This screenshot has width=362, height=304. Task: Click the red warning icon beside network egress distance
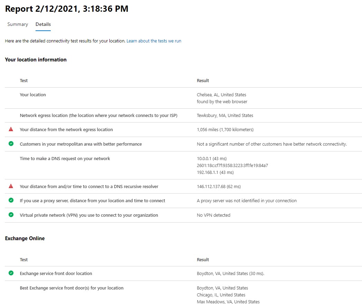coord(11,129)
